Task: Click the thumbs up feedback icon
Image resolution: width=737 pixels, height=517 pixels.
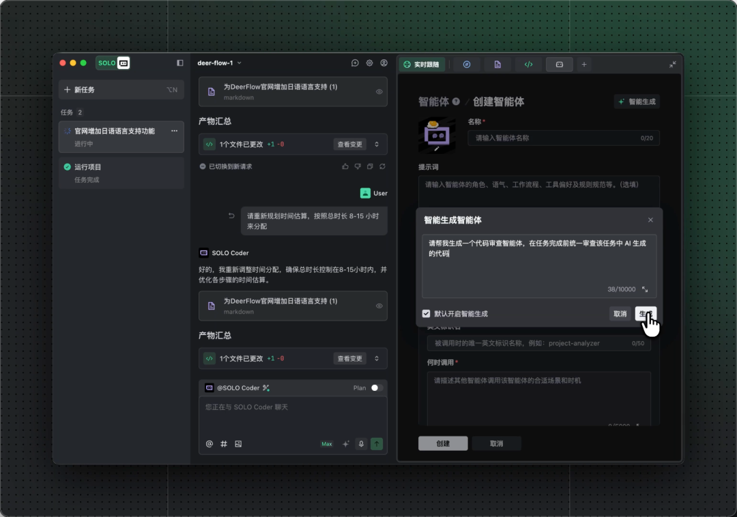Action: pos(345,166)
